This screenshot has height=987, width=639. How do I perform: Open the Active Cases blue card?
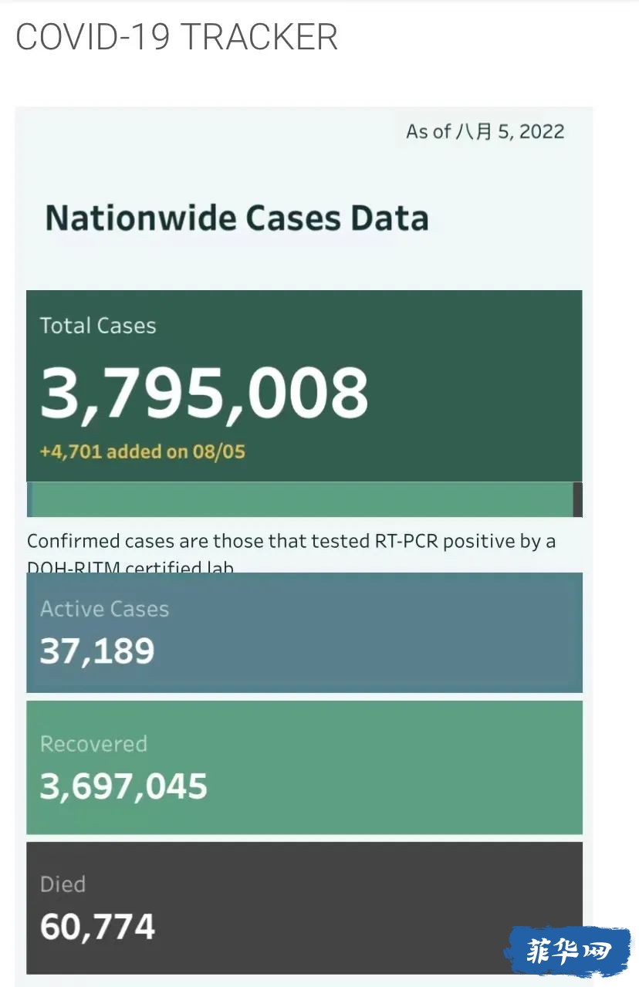tap(304, 633)
